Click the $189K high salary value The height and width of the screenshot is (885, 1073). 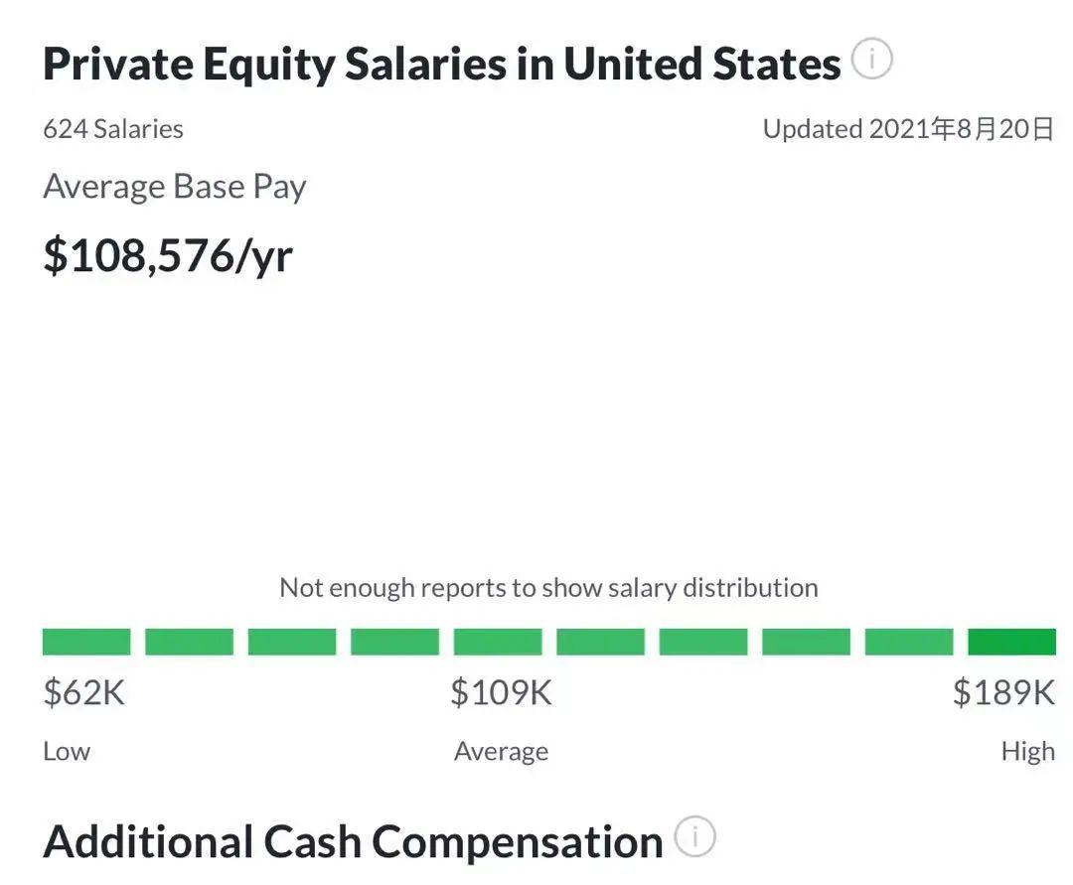[1003, 692]
